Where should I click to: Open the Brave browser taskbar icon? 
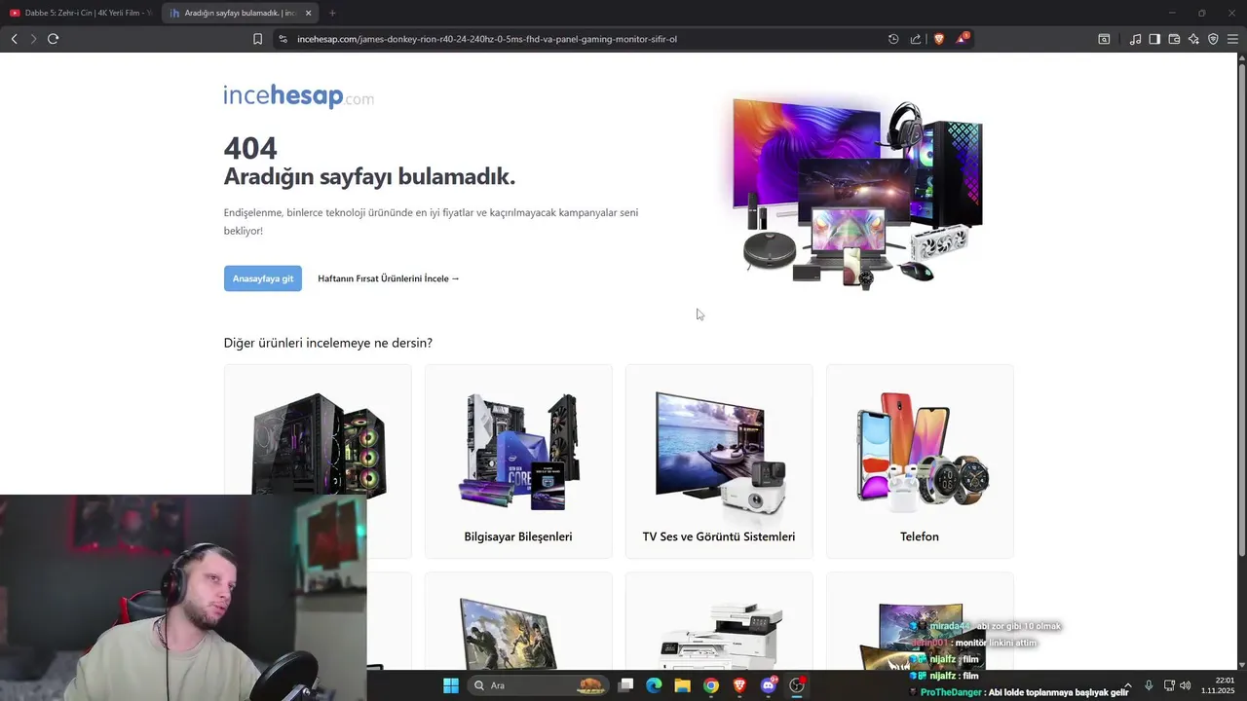739,685
